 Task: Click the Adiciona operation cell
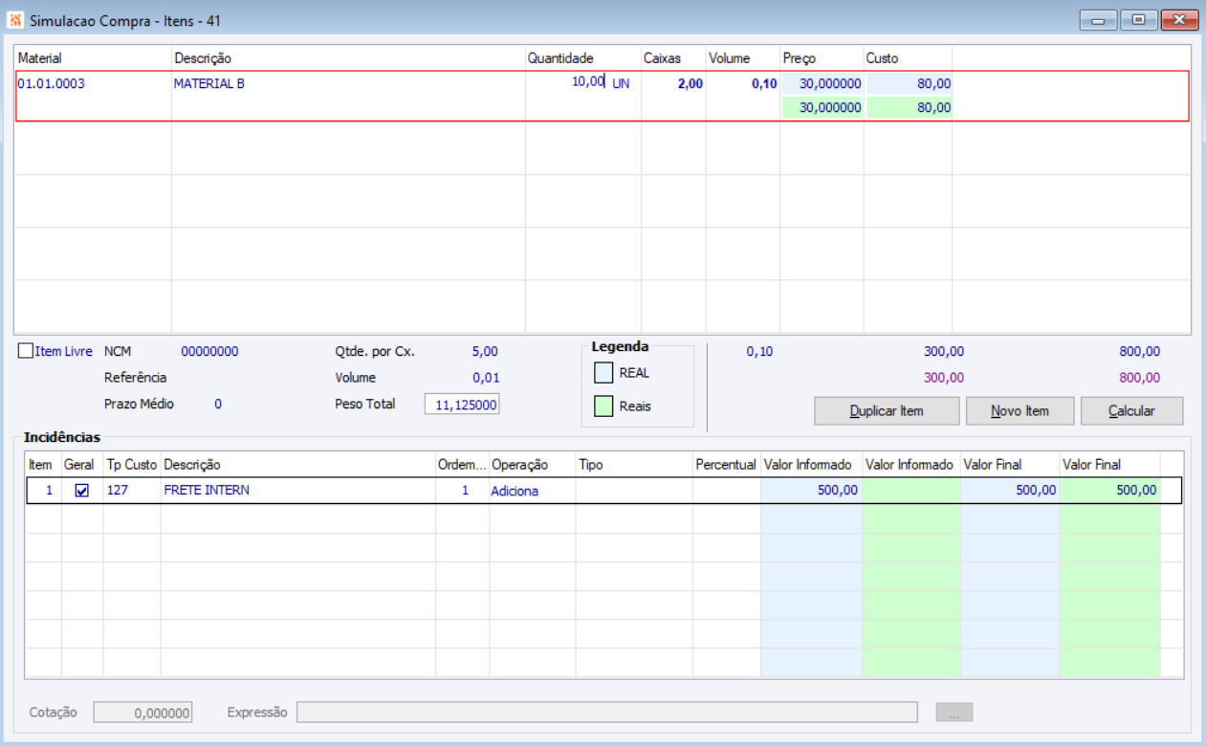click(x=532, y=491)
